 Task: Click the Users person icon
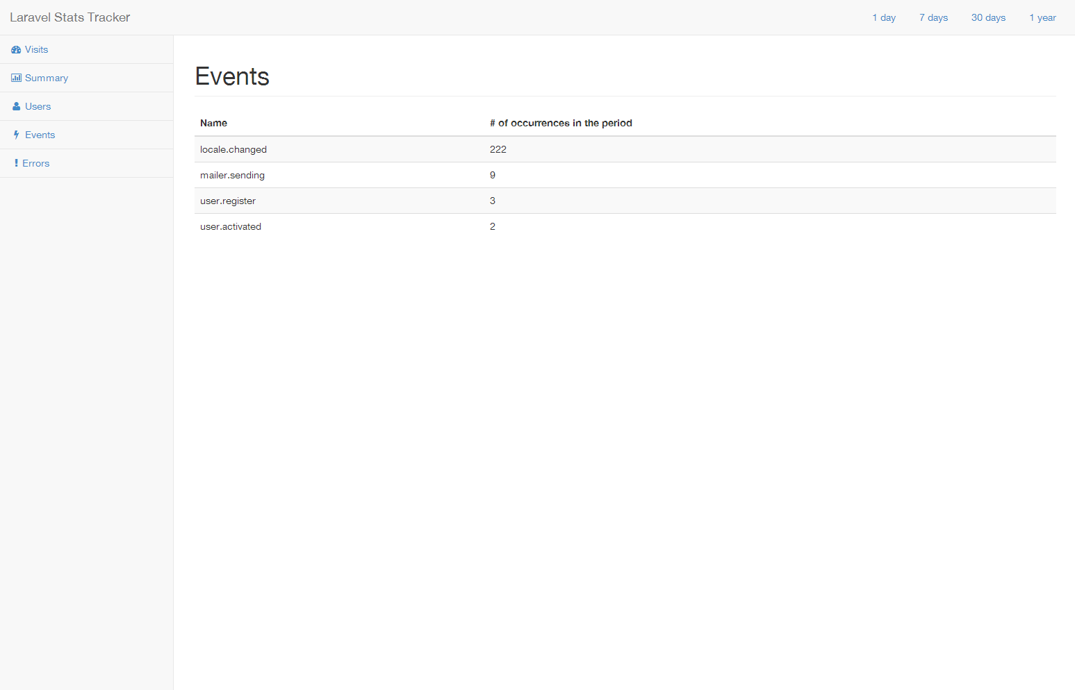[17, 107]
